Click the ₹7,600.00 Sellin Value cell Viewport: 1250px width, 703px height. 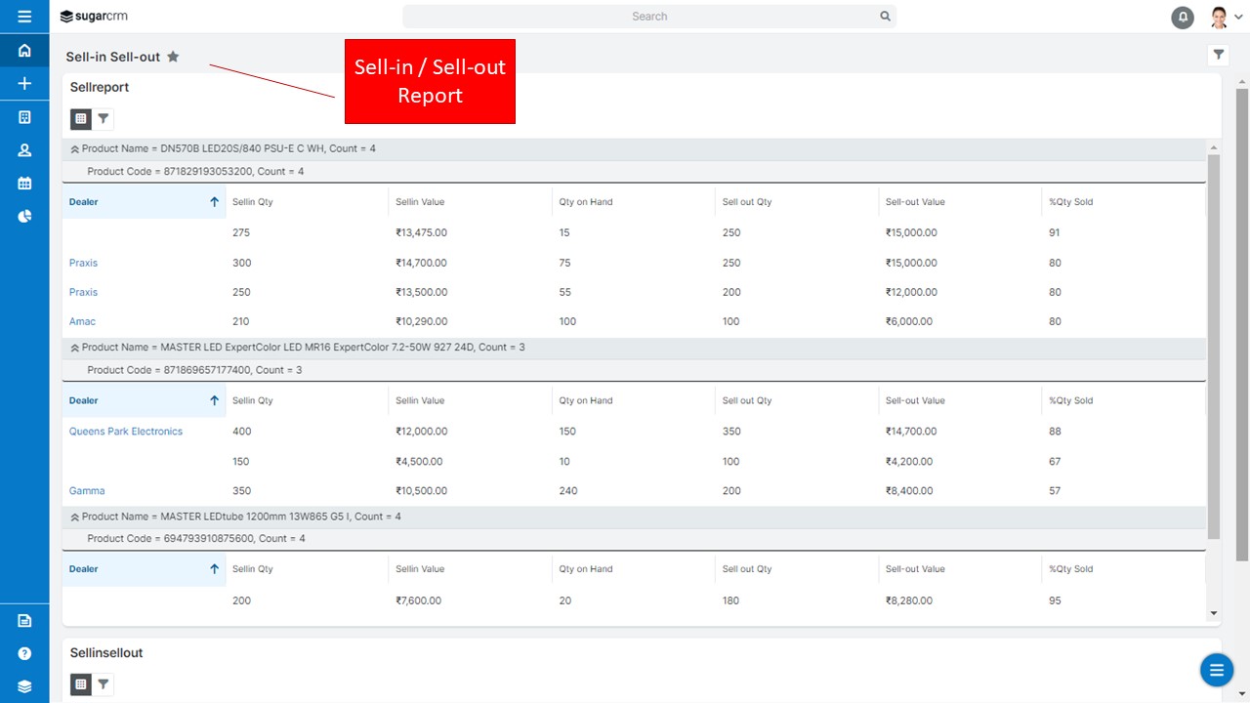[419, 600]
